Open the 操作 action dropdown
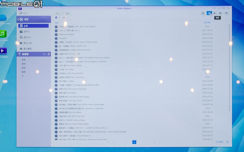Viewport: 244px width, 152px height. [58, 13]
